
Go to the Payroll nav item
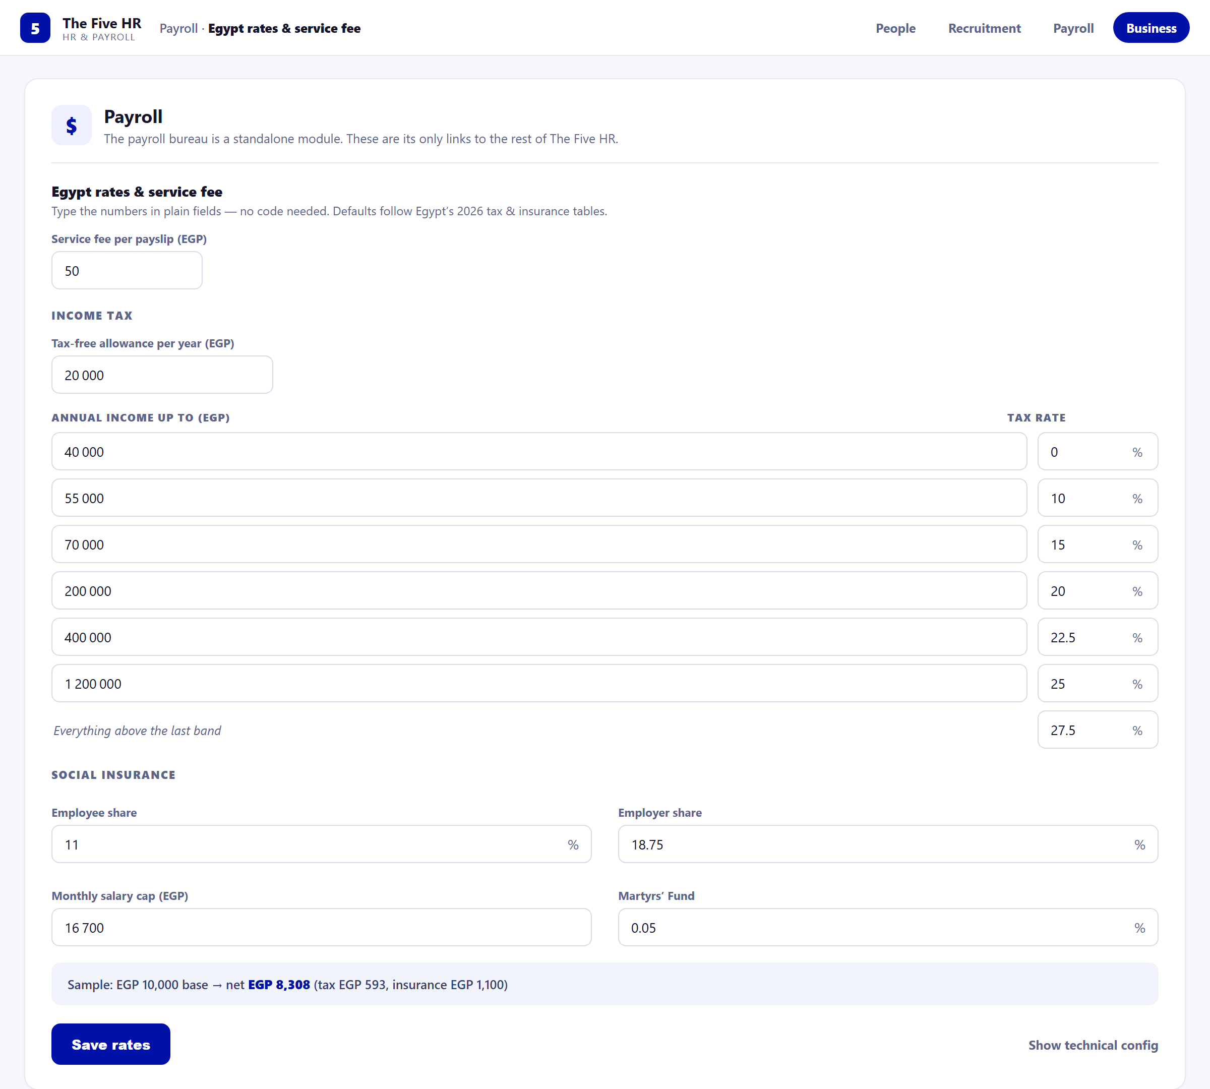point(1073,28)
